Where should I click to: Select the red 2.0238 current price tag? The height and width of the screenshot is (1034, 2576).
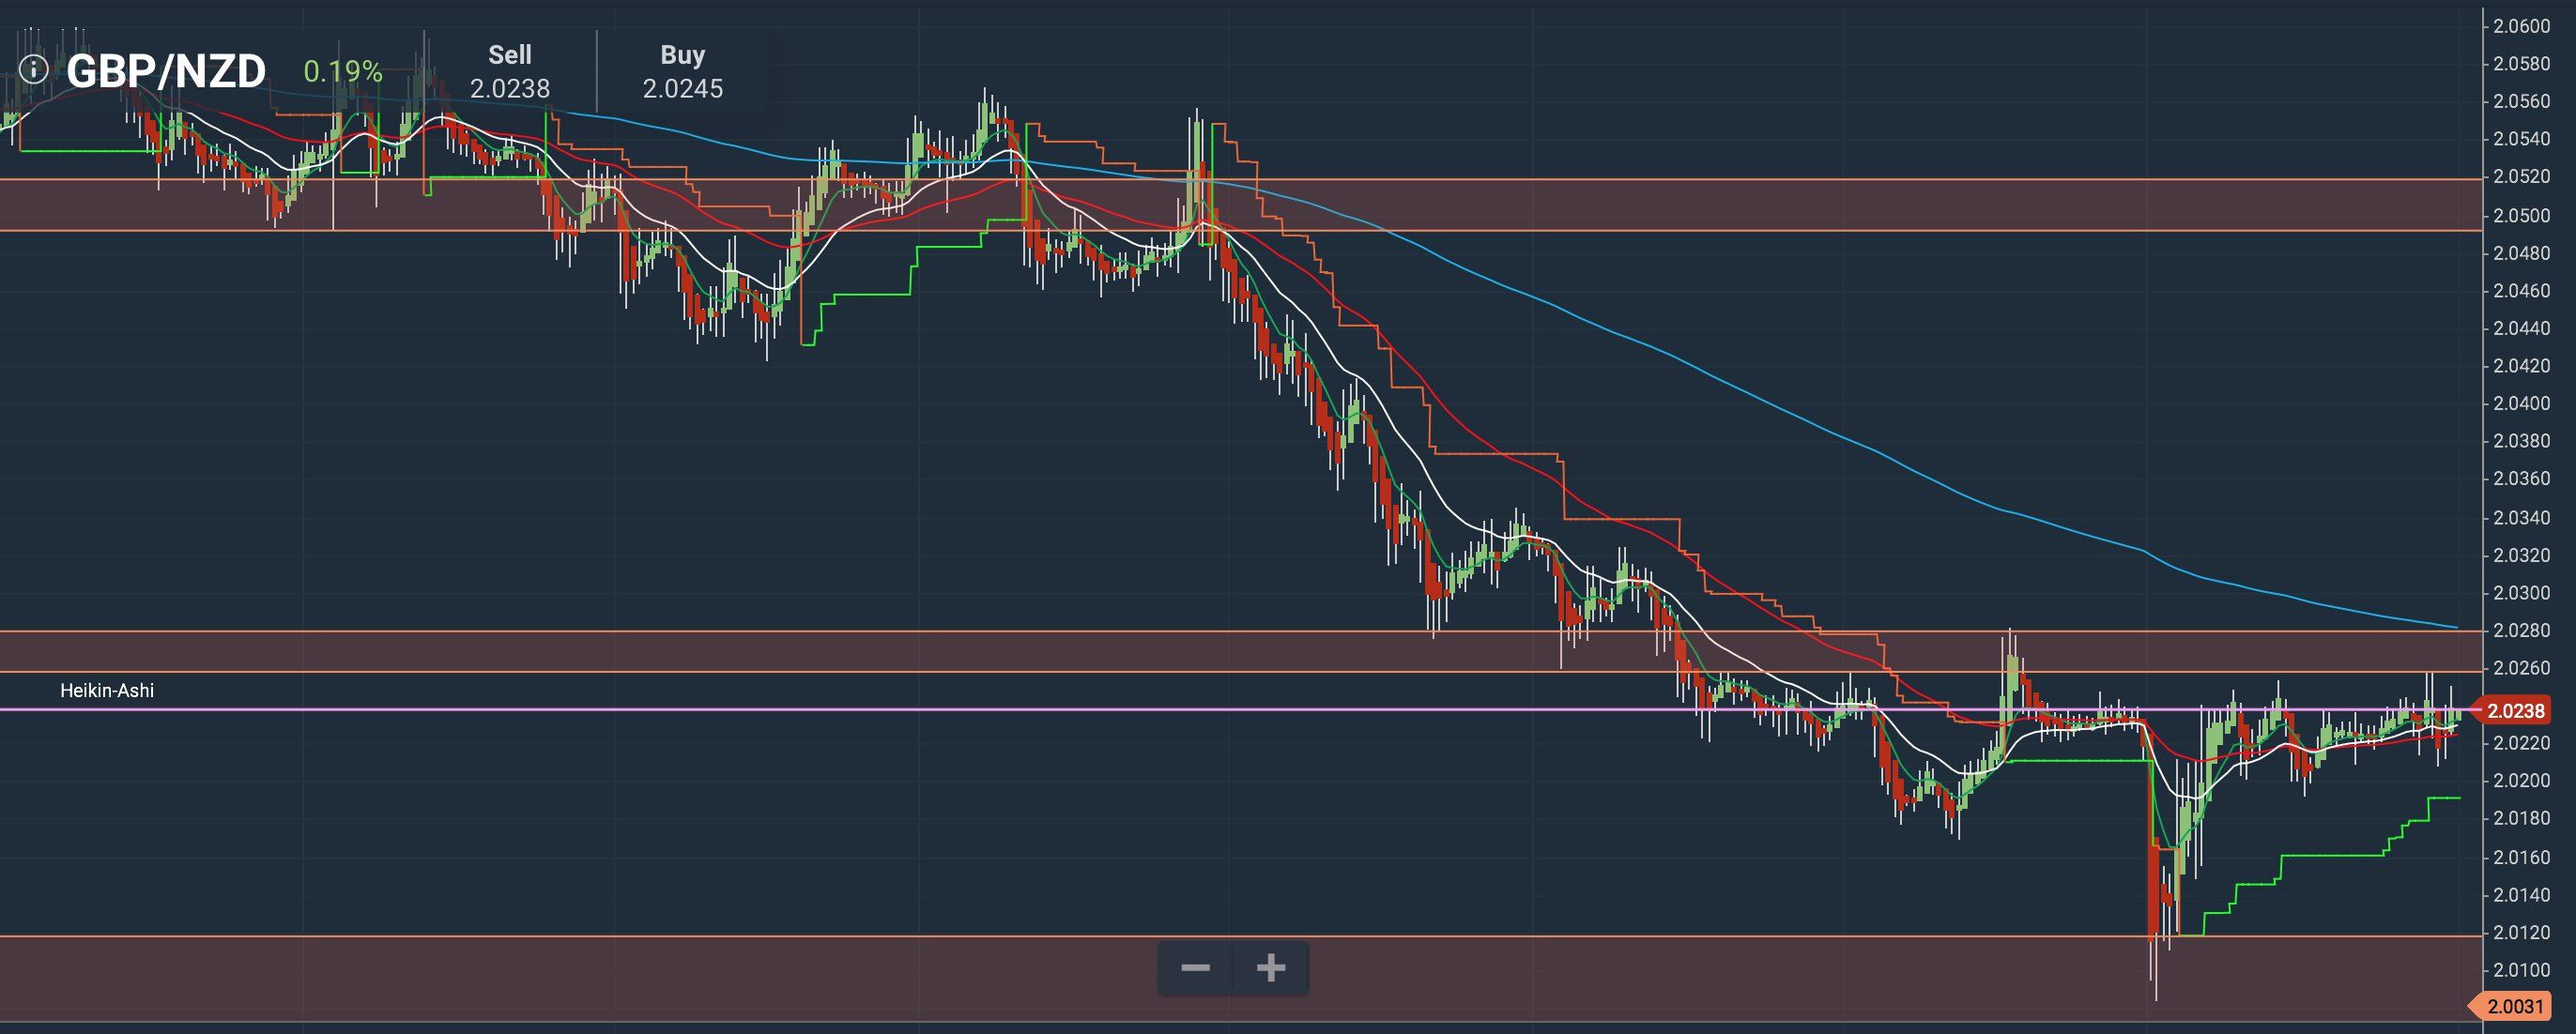tap(2513, 710)
